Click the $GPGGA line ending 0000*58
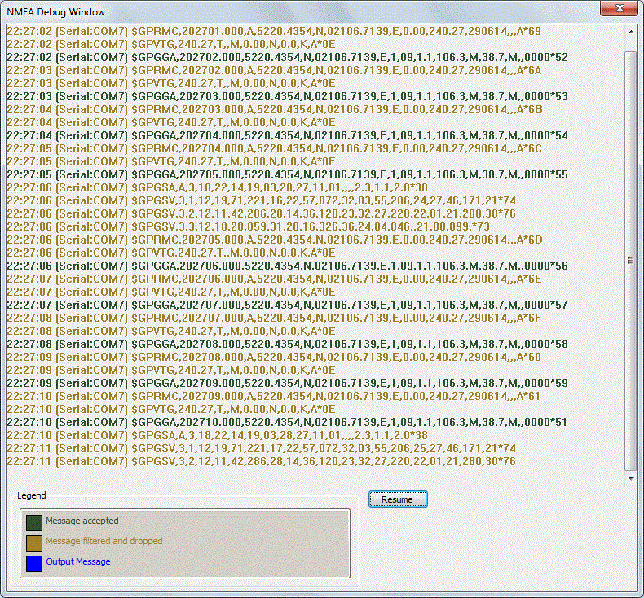The width and height of the screenshot is (644, 598). tap(288, 344)
